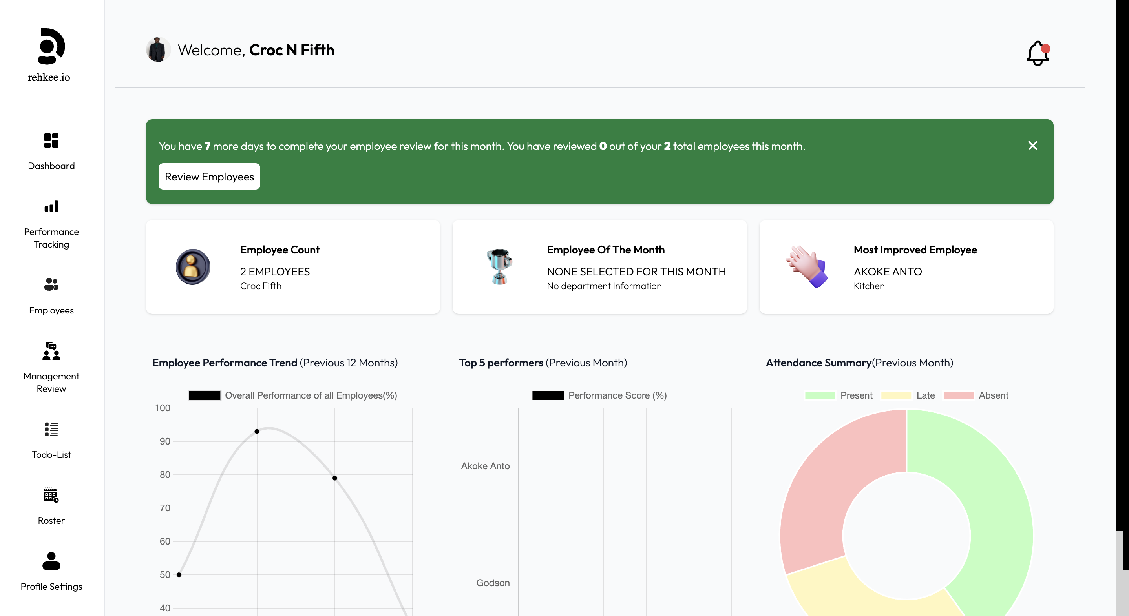Screen dimensions: 1129x616
Task: Click Overall Performance of all Employees legend label
Action: click(311, 395)
